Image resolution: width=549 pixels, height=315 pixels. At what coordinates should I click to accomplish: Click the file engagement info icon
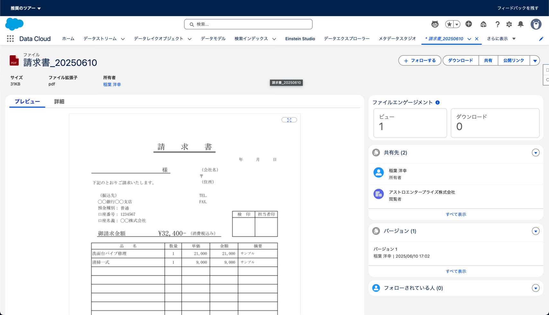(437, 102)
